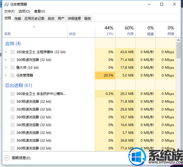Close the 任务管理器 window
Screen dimensions: 183x167
pyautogui.click(x=174, y=4)
